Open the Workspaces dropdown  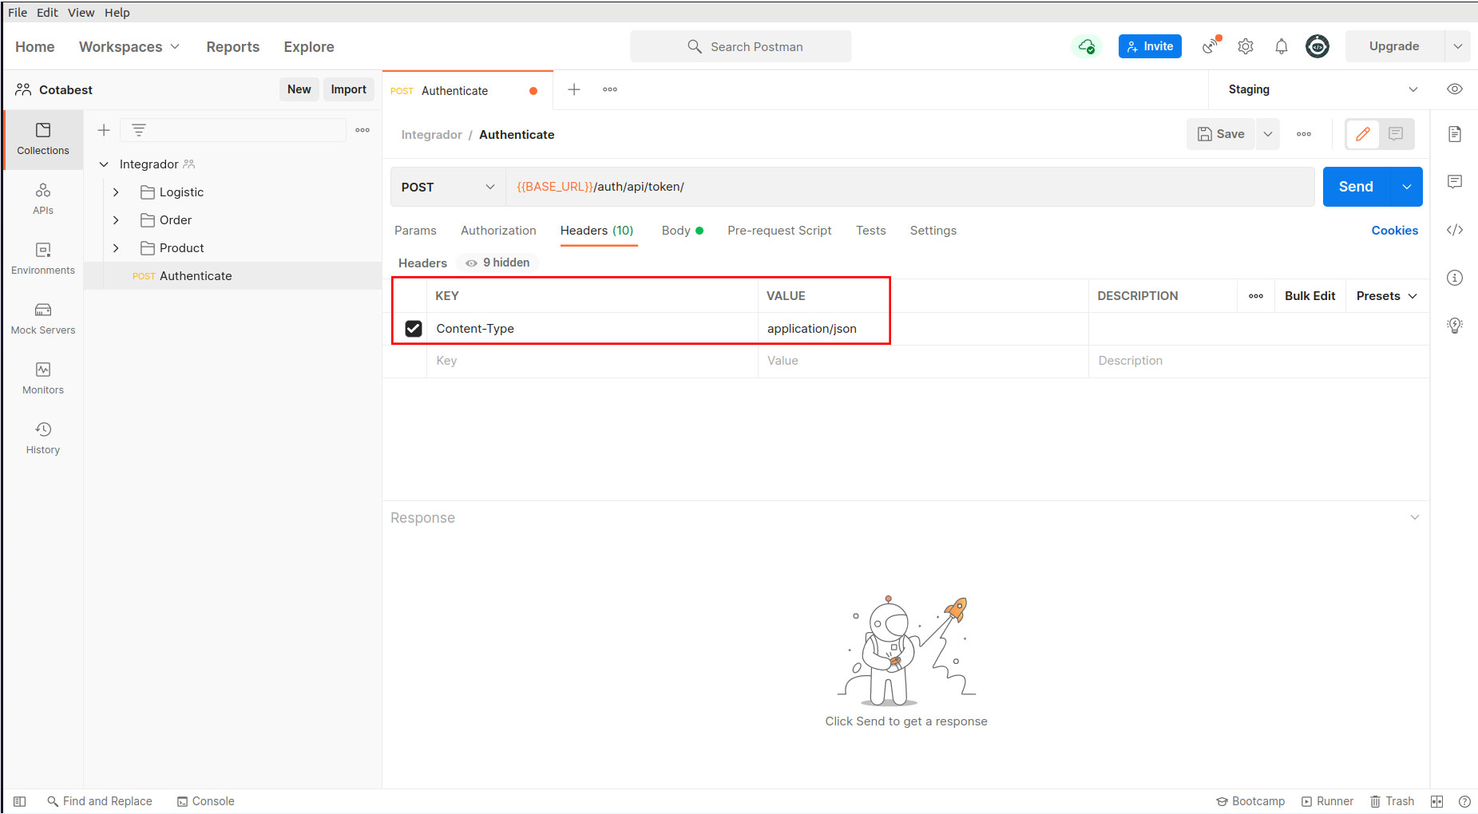[129, 47]
